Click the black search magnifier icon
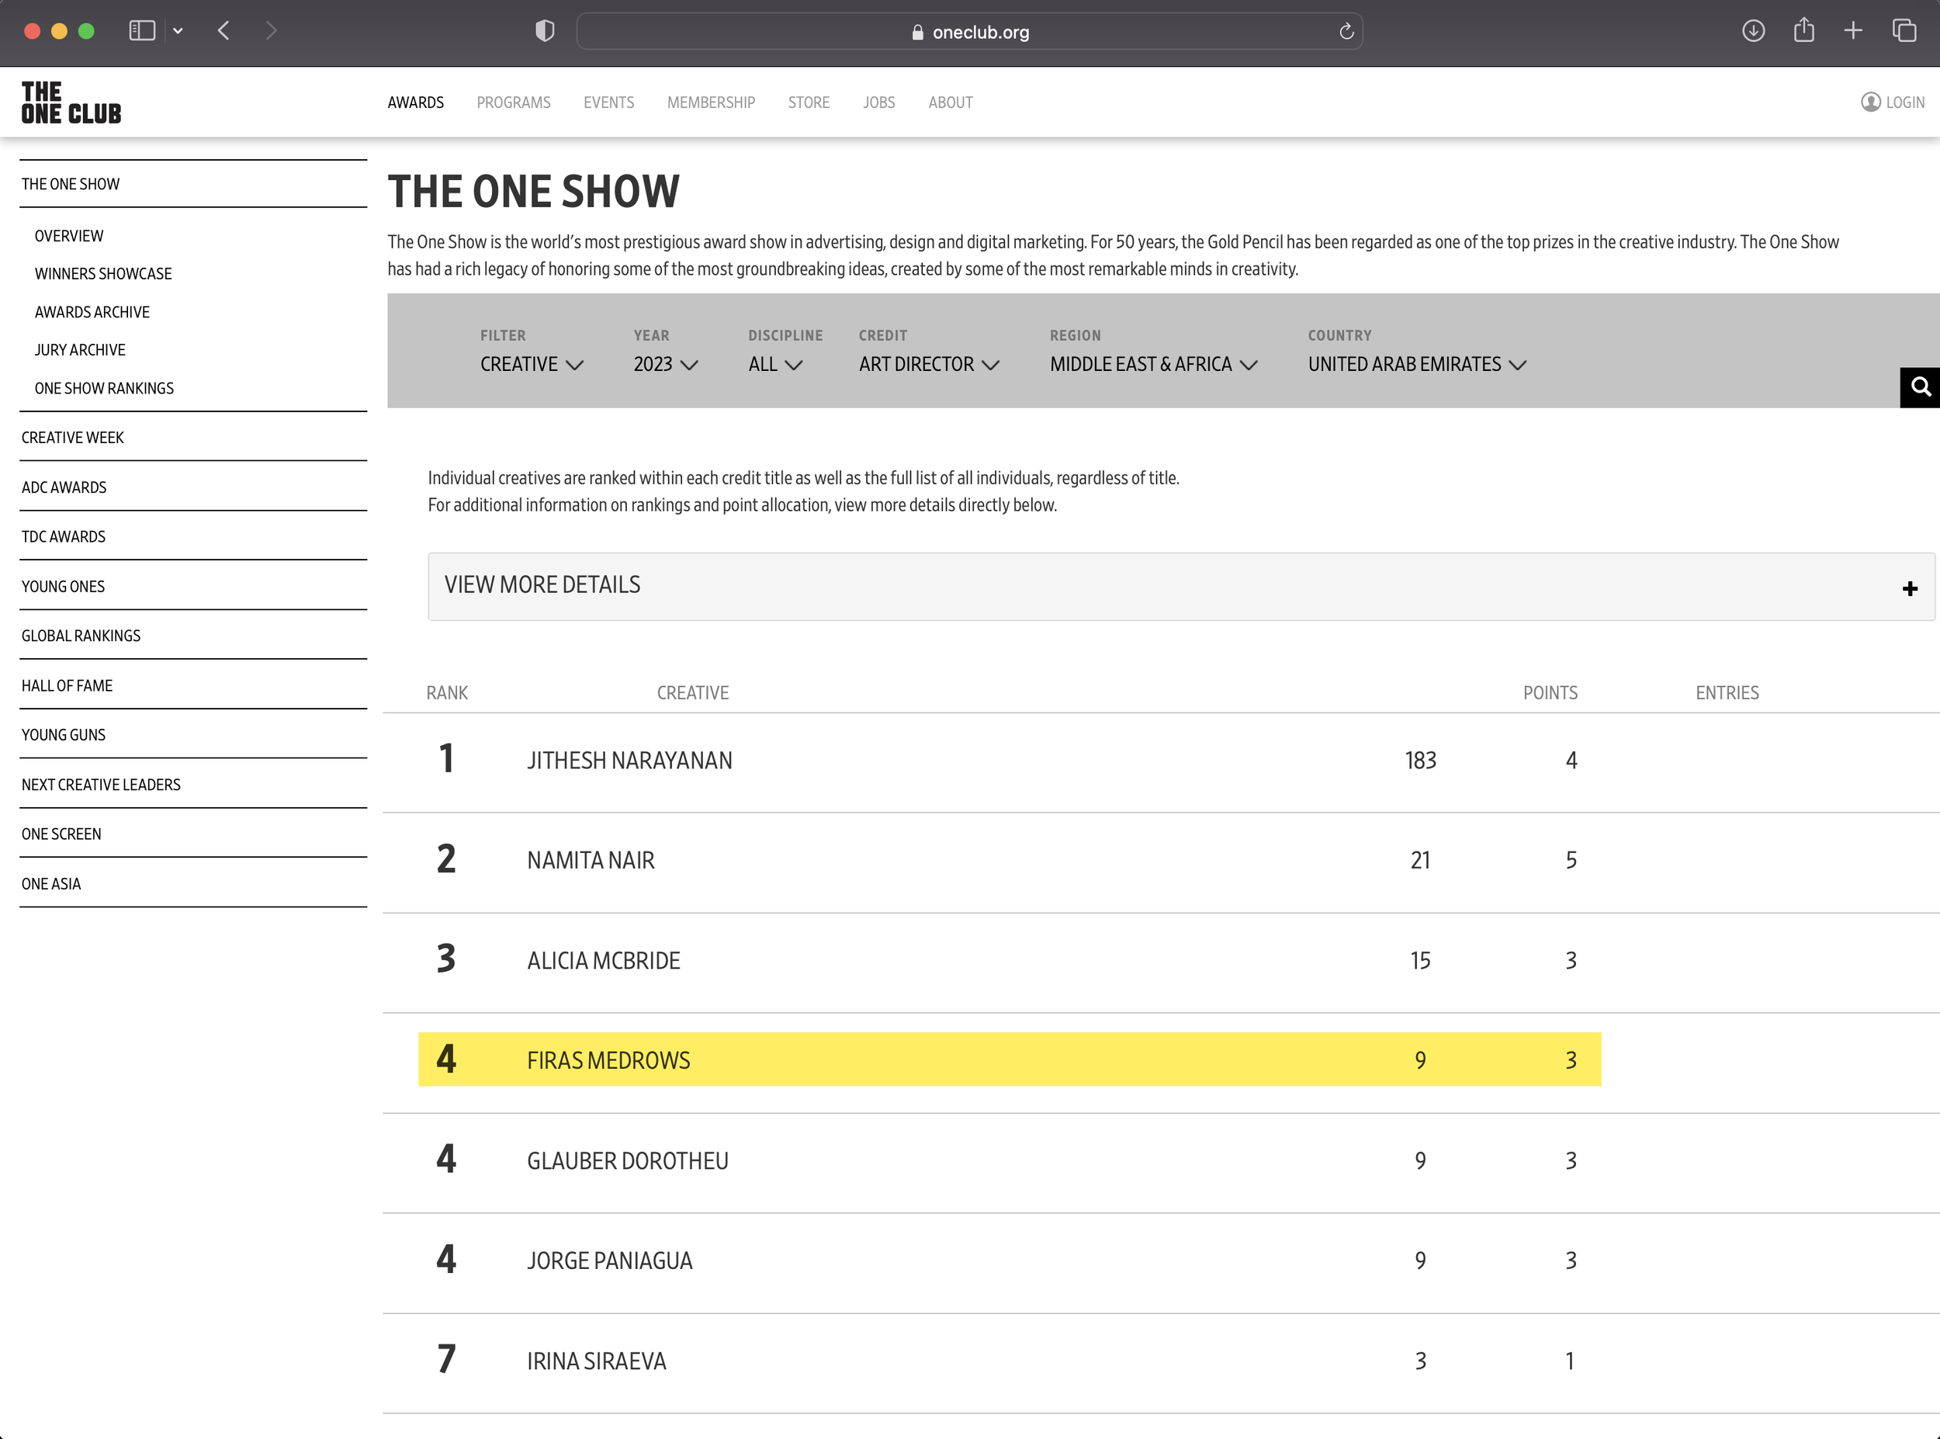 tap(1920, 387)
